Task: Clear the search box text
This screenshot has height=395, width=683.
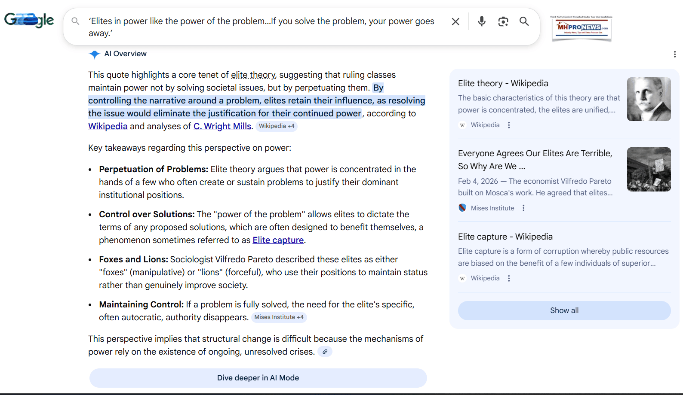Action: coord(455,21)
